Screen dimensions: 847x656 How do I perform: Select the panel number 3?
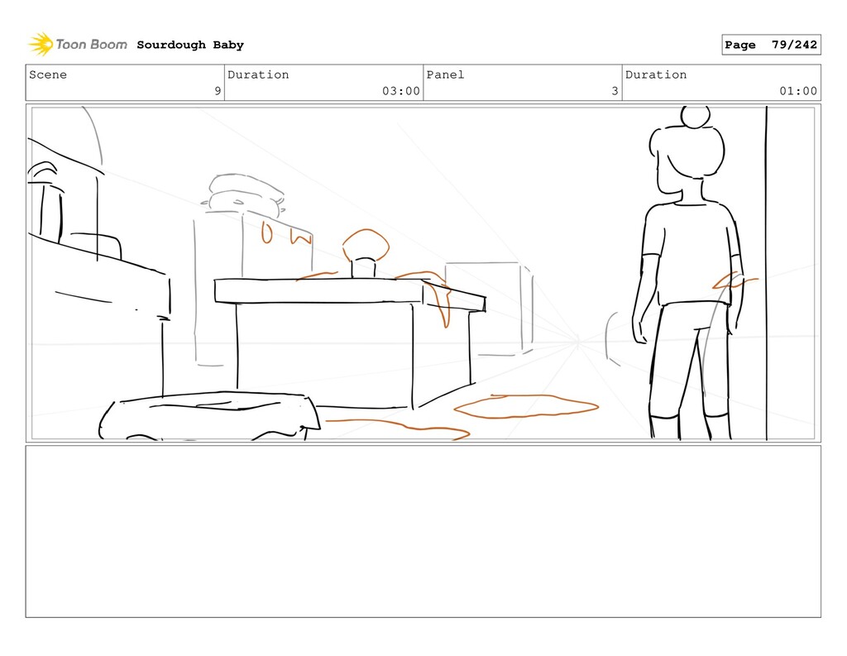point(615,91)
